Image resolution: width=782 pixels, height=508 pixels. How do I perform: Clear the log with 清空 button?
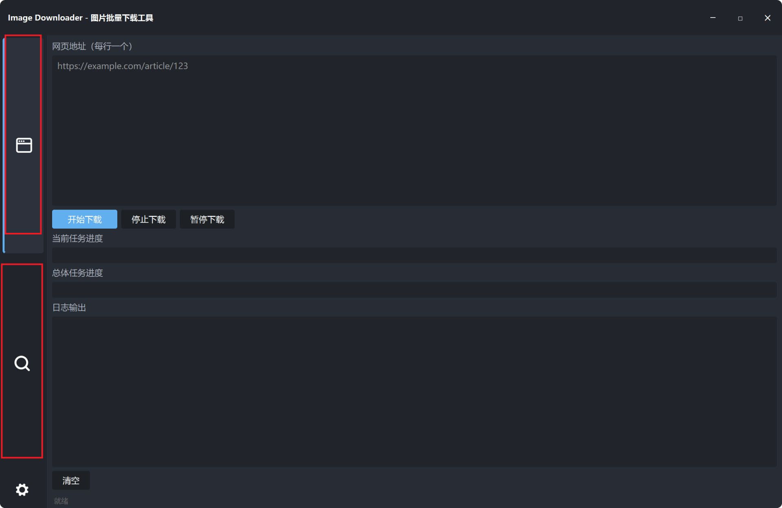pyautogui.click(x=71, y=481)
